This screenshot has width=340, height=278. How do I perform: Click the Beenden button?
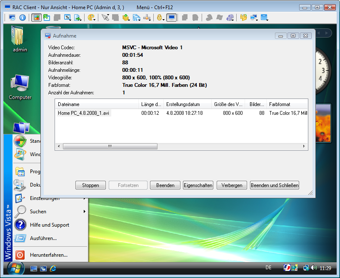(x=165, y=185)
